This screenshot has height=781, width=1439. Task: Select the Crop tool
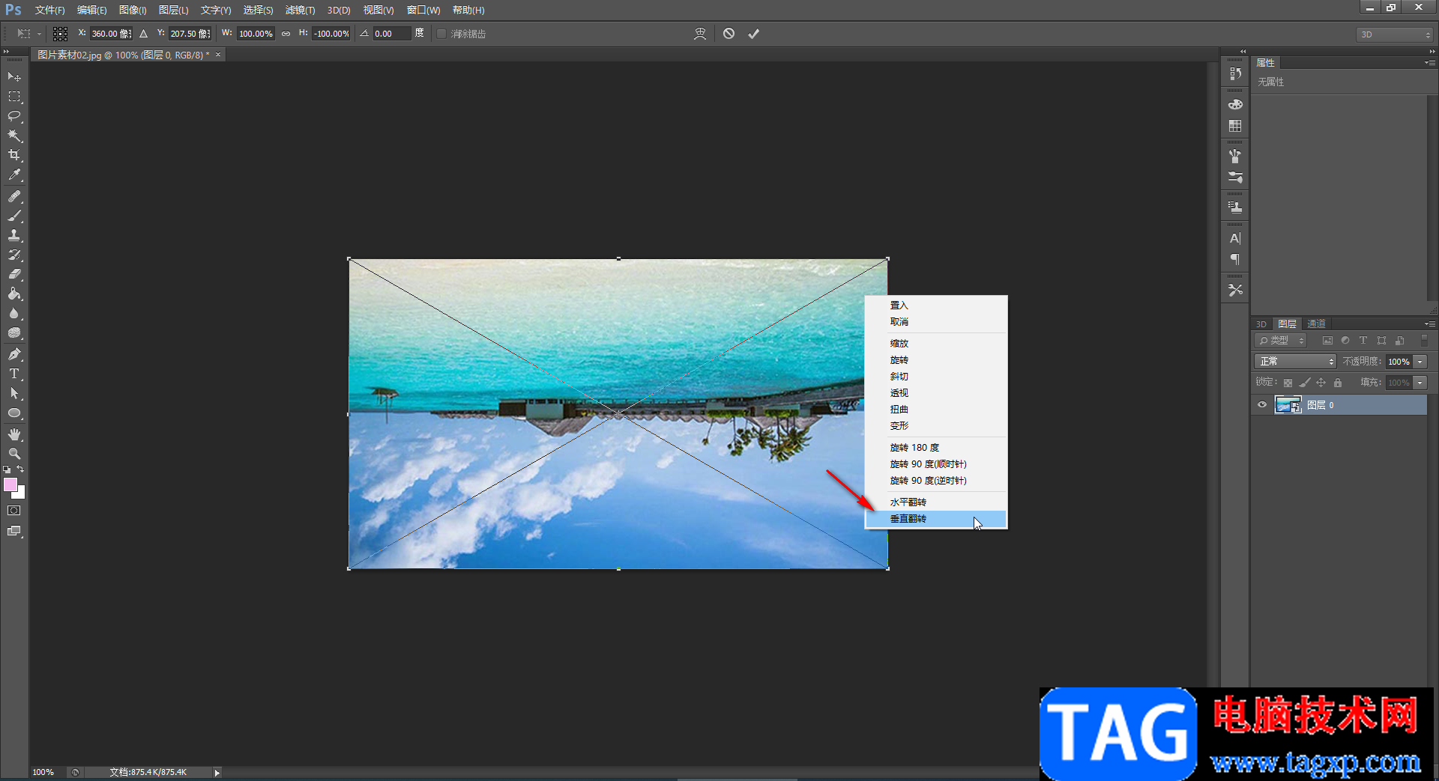pos(14,155)
